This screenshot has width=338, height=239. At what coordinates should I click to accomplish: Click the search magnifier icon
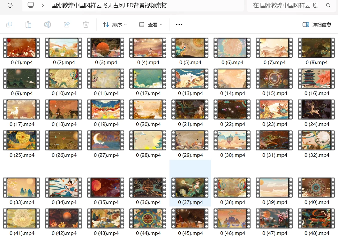[x=328, y=5]
